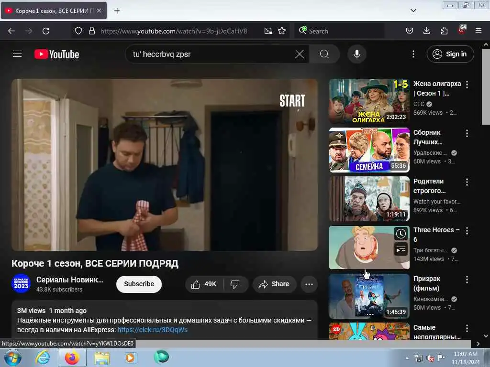Viewport: 490px width, 367px height.
Task: Show hidden tray icons arrow
Action: tap(407, 358)
